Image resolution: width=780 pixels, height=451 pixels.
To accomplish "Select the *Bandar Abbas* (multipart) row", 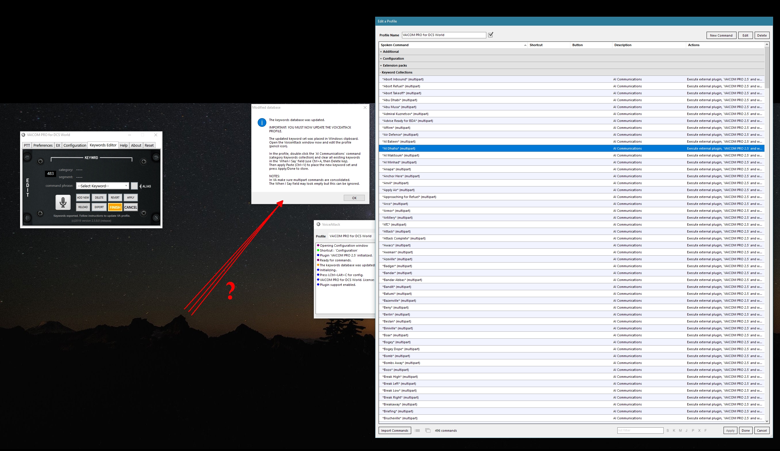I will coord(572,280).
